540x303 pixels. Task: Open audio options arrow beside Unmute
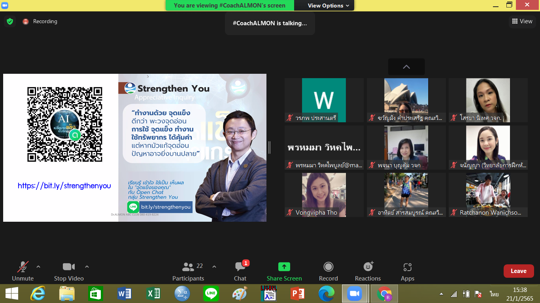38,267
